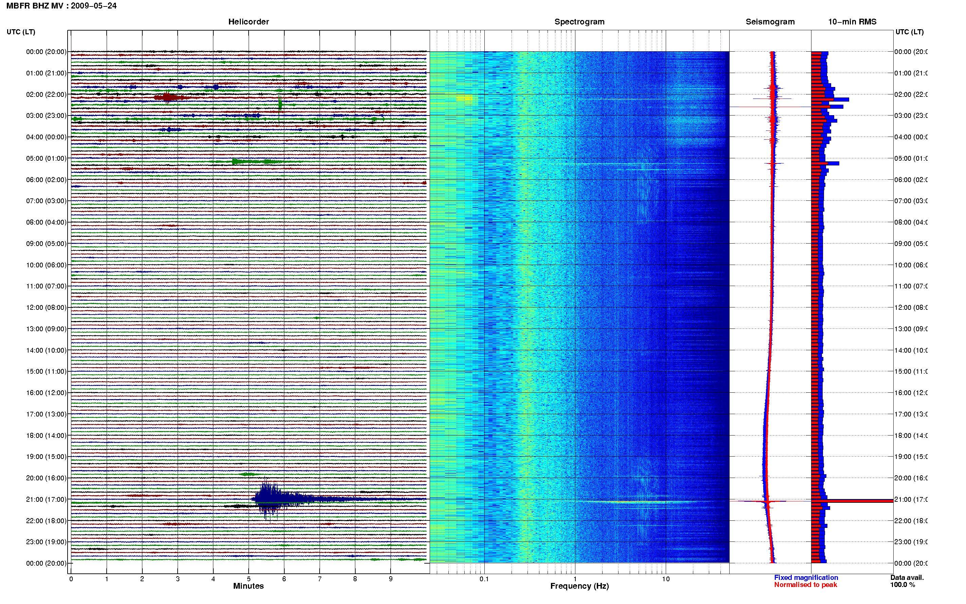Click the '1' frequency tick label
The height and width of the screenshot is (604, 966).
point(575,579)
